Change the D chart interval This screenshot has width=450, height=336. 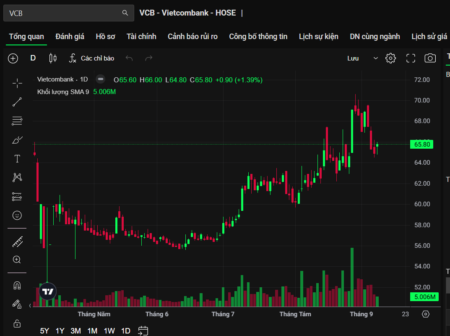[33, 58]
